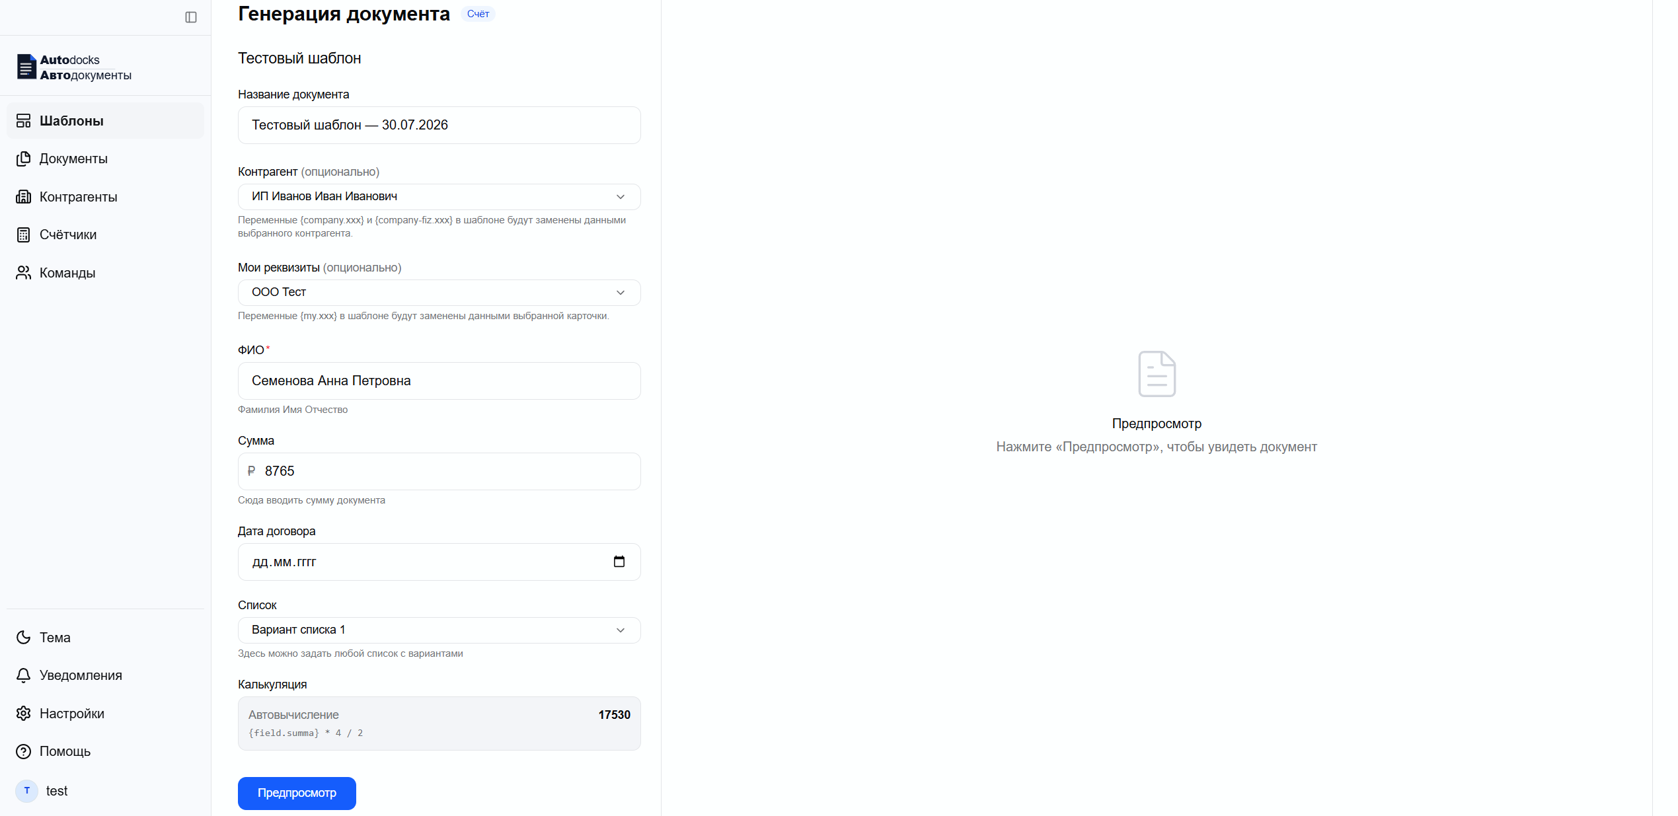The width and height of the screenshot is (1678, 816).
Task: Click the Счётчики calculator icon
Action: (24, 235)
